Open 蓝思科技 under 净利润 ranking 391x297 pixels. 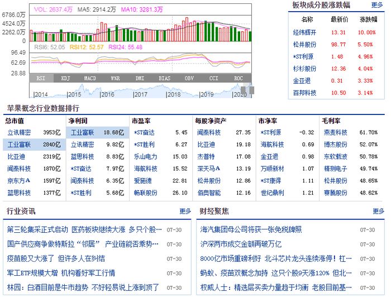click(x=82, y=156)
